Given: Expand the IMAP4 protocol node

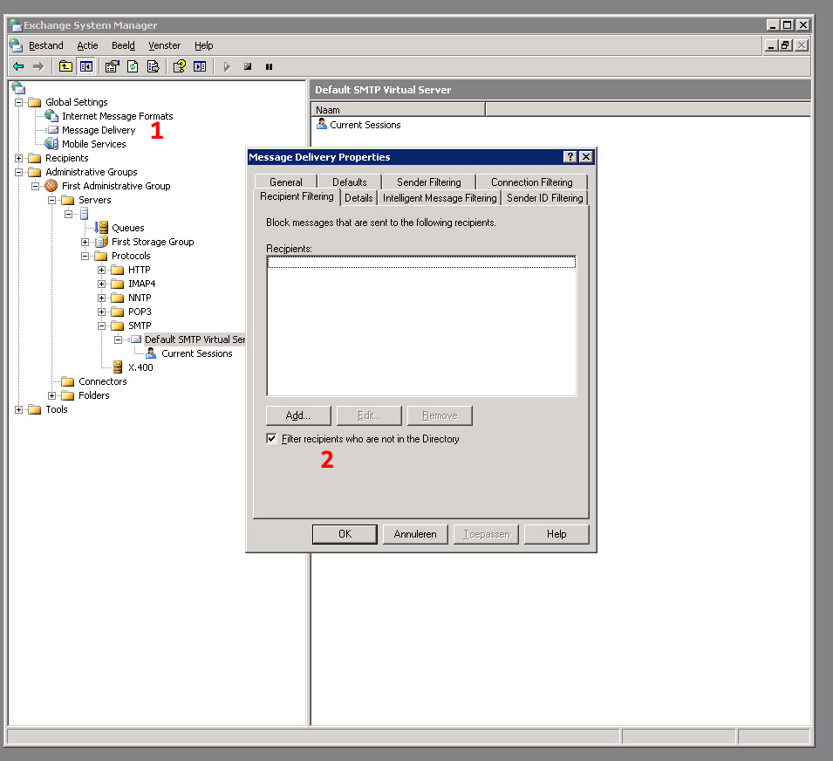Looking at the screenshot, I should (x=101, y=284).
